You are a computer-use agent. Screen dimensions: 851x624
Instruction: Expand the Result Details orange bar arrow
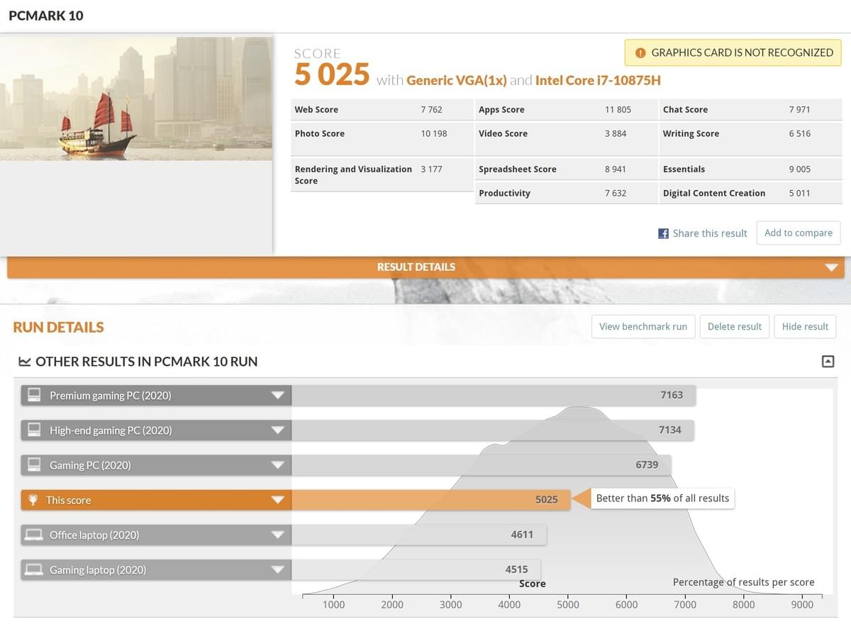832,267
